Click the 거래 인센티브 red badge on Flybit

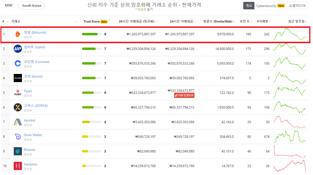[x=184, y=95]
